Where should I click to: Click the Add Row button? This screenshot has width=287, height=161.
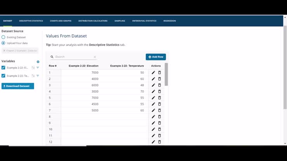[x=156, y=57]
